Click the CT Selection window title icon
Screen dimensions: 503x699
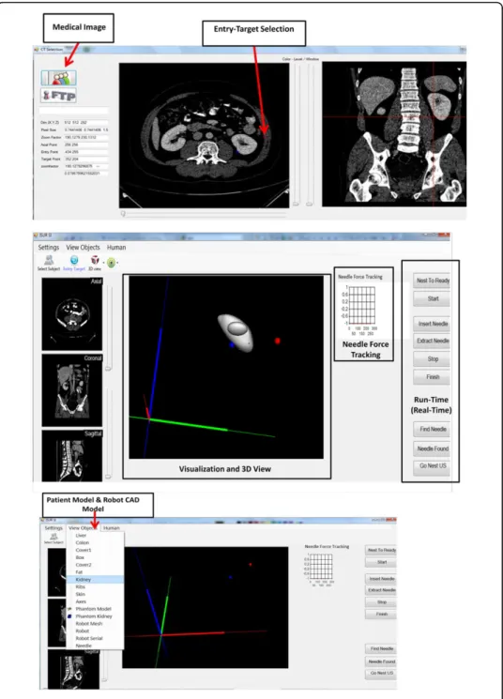tap(36, 49)
